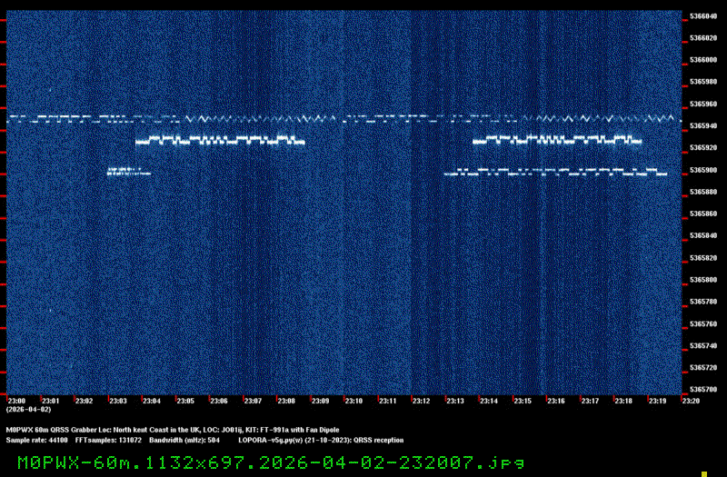
Task: Select the LOPORA-v5g.py(w) QRSS reception text
Action: click(x=321, y=441)
